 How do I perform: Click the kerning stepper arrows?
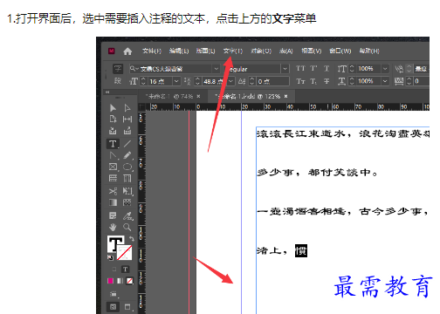[x=252, y=81]
